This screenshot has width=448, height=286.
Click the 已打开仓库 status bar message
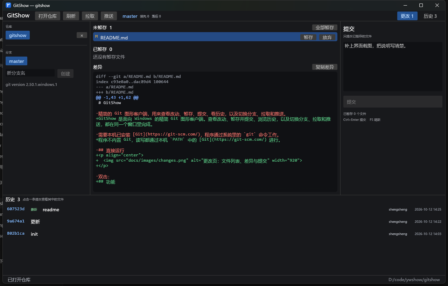pos(19,280)
